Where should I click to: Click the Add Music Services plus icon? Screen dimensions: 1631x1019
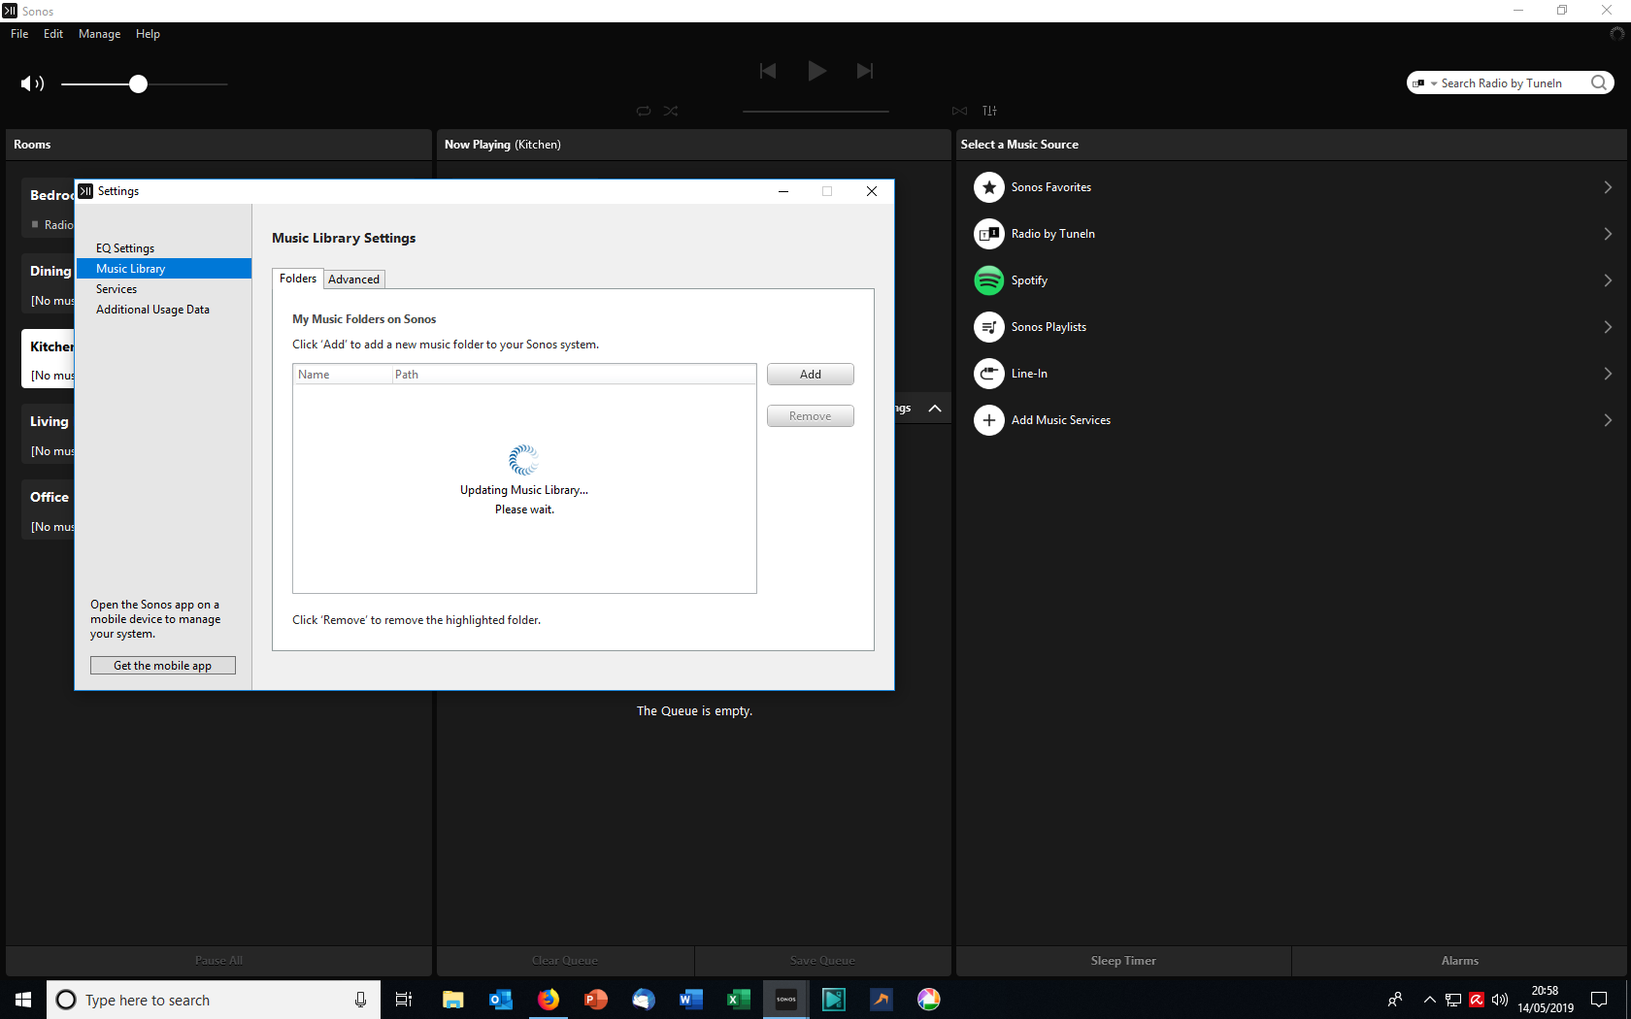(x=989, y=420)
